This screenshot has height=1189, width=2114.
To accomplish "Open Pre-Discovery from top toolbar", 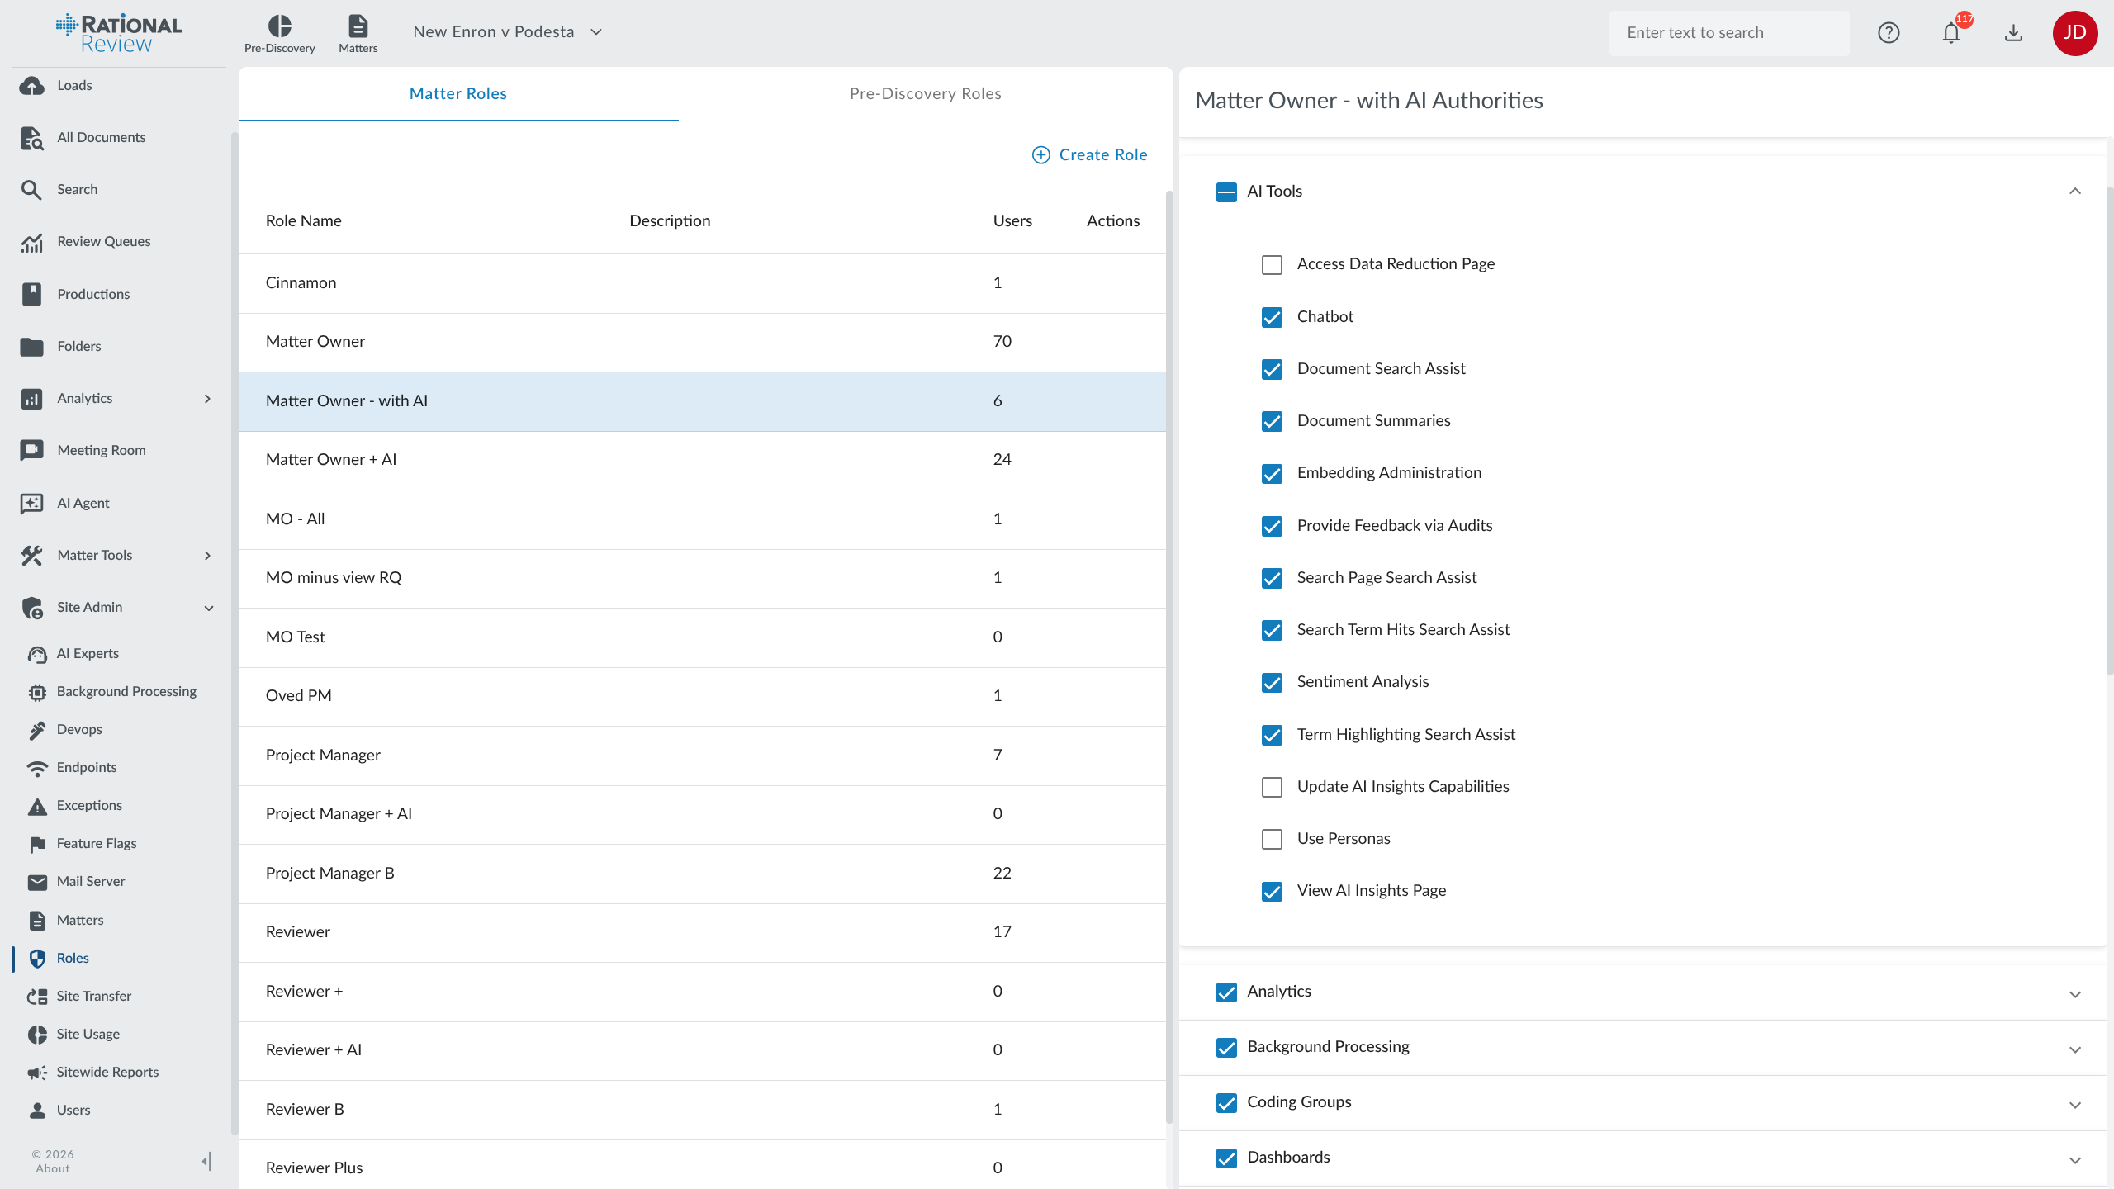I will click(279, 33).
